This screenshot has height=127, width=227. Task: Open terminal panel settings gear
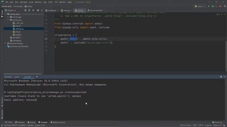tap(221, 77)
